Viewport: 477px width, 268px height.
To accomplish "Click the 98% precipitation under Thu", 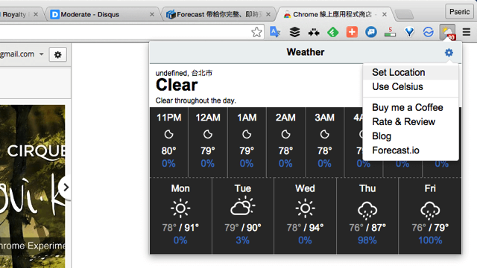I will click(x=367, y=240).
